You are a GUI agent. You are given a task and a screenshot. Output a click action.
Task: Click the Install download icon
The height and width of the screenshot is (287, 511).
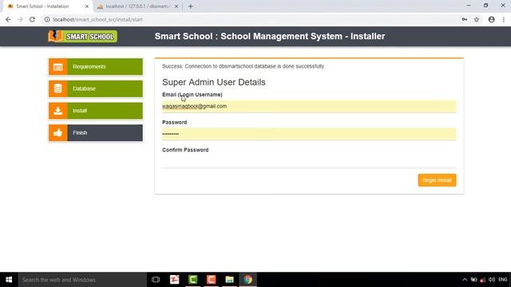[x=58, y=111]
